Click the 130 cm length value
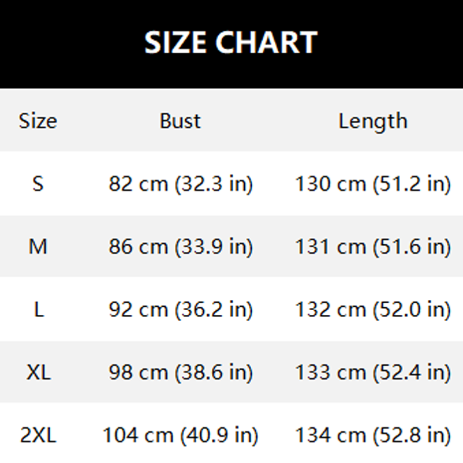This screenshot has height=463, width=463. 330,184
